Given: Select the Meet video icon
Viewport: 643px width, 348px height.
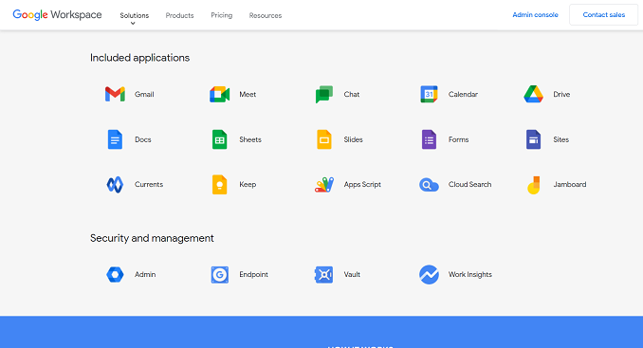Looking at the screenshot, I should (x=220, y=94).
